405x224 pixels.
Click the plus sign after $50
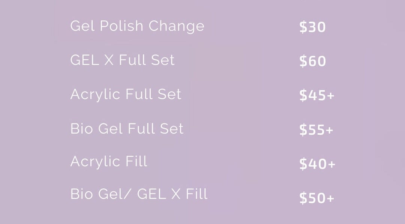[330, 198]
